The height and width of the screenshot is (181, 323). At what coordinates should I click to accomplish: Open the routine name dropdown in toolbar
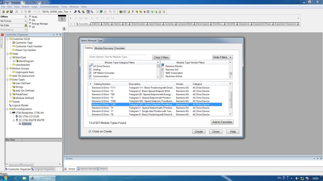pyautogui.click(x=71, y=12)
